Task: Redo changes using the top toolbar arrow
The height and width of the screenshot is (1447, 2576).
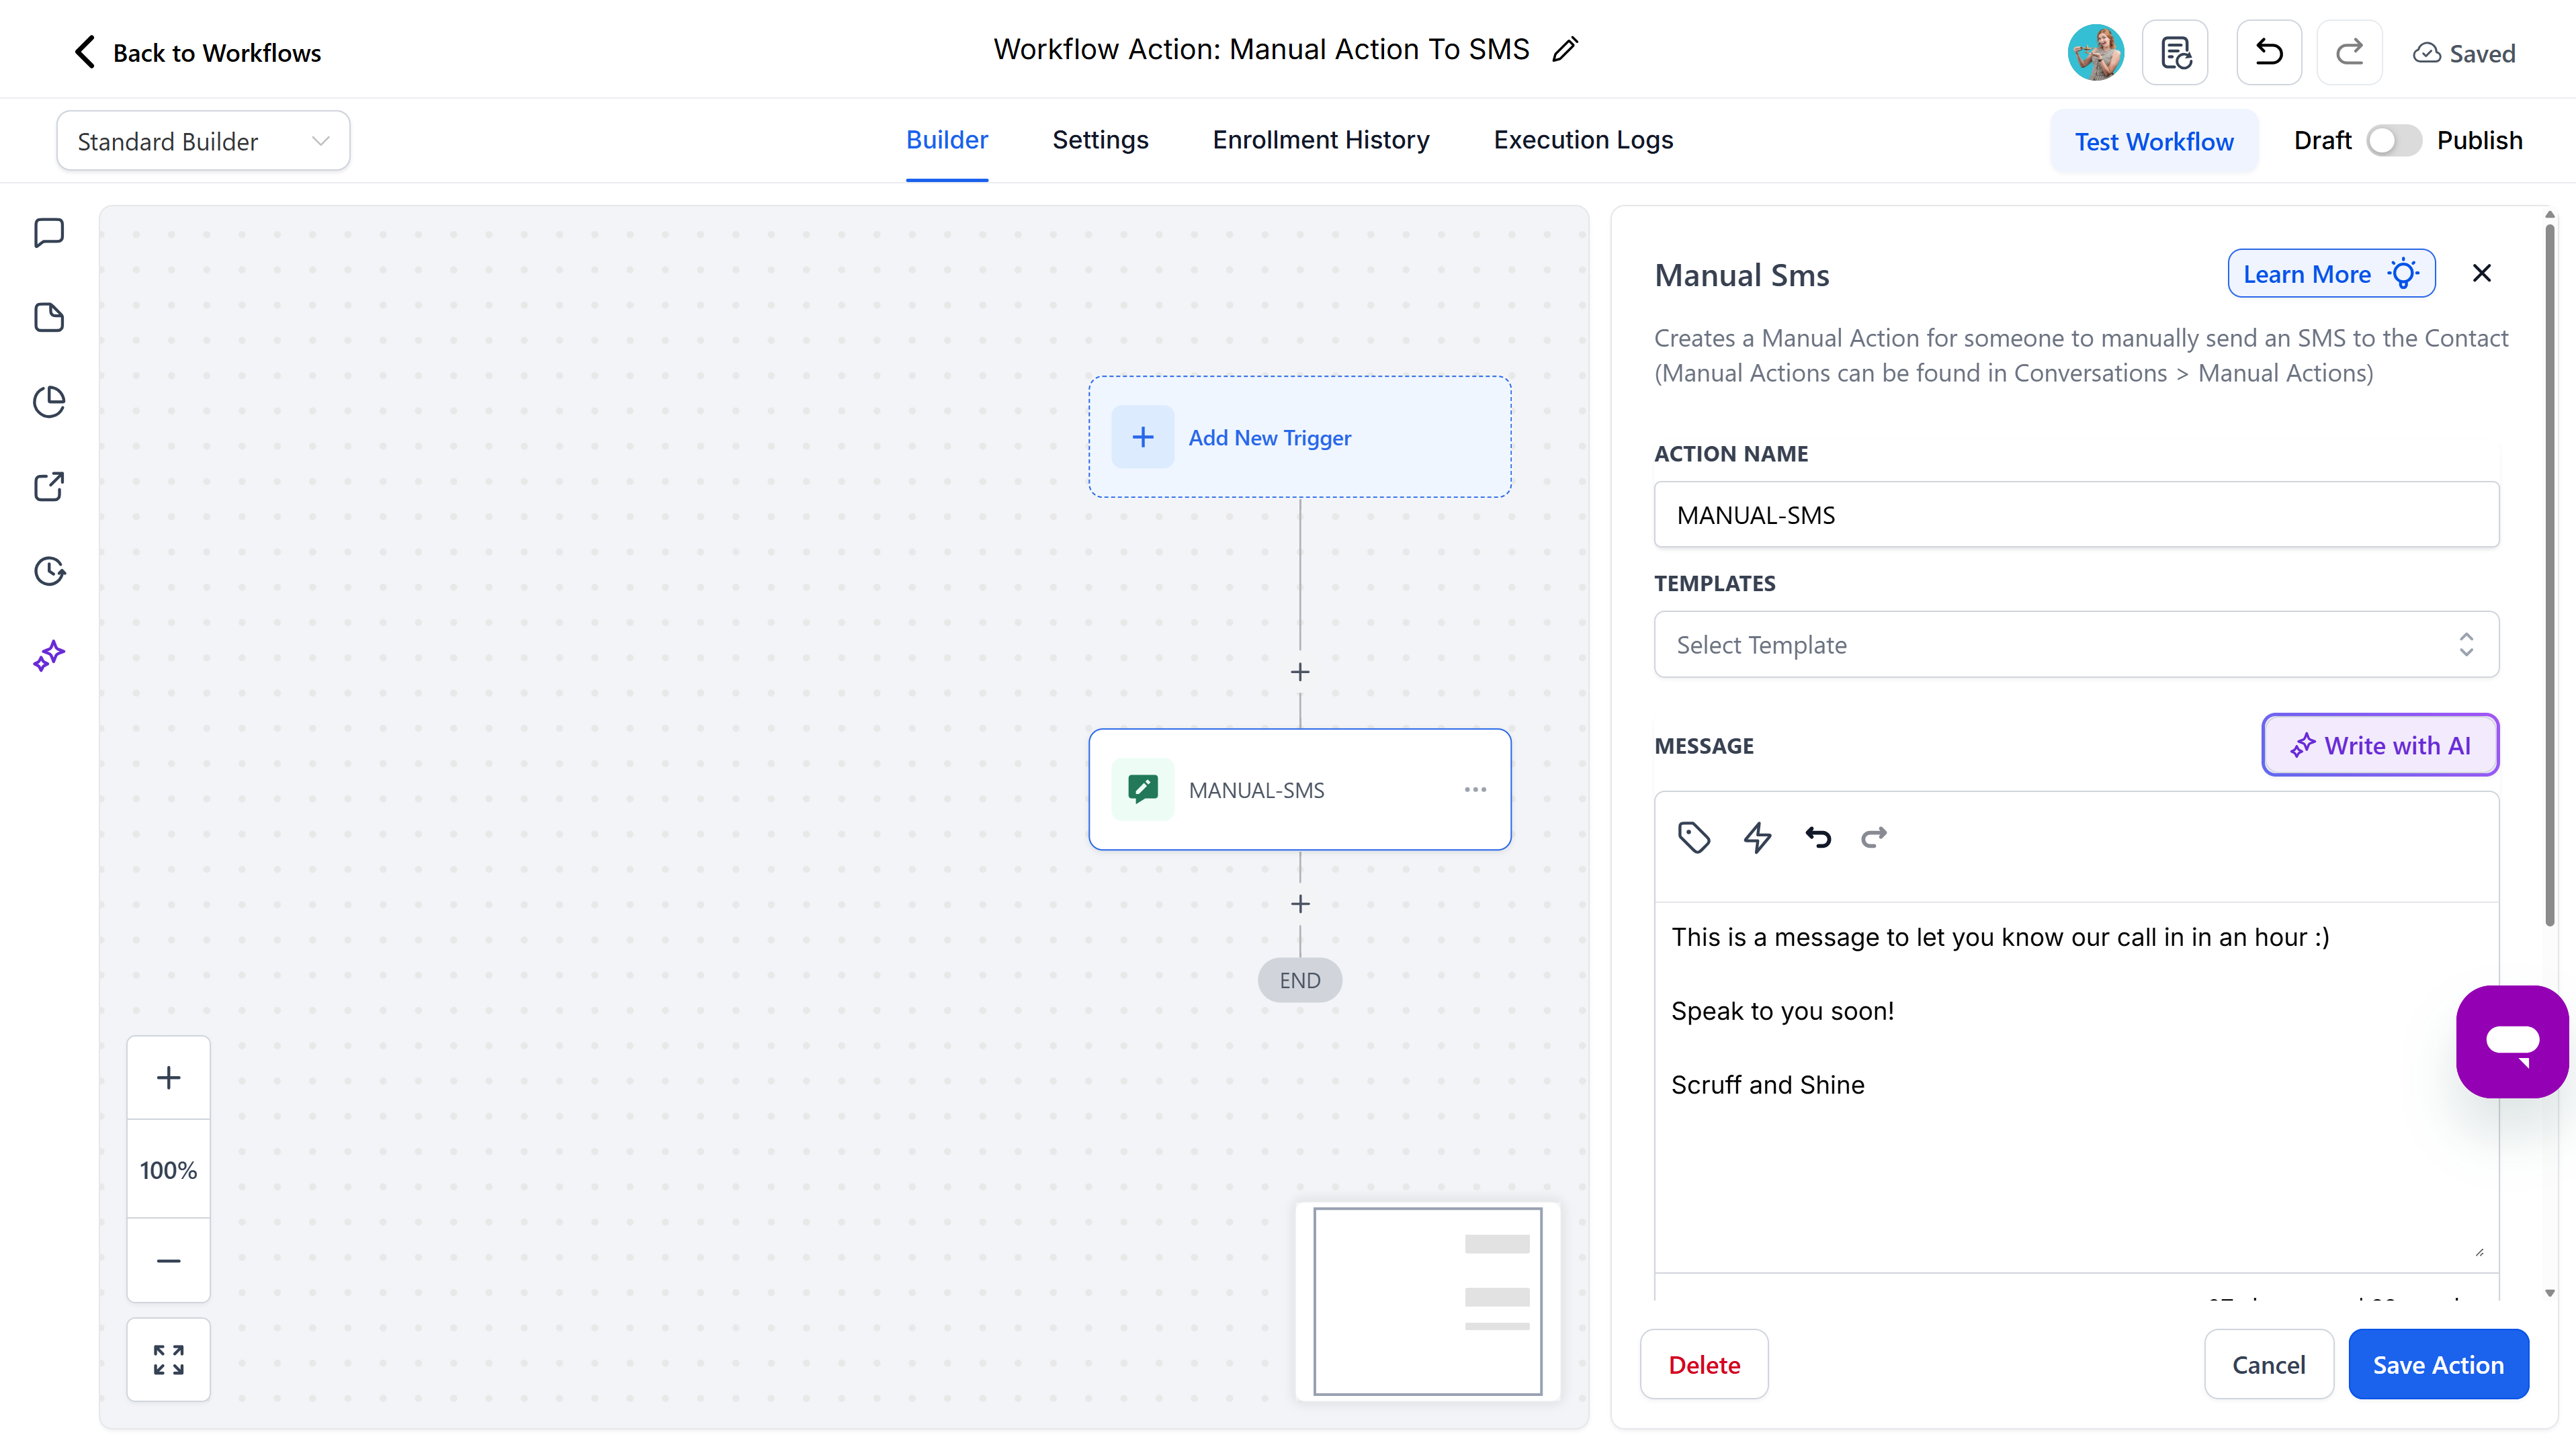Action: [2350, 52]
